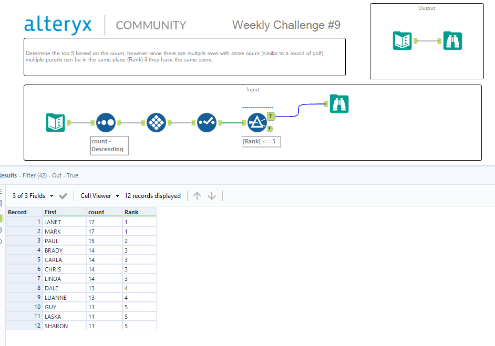Select the DALE cell
The height and width of the screenshot is (346, 495).
pos(65,288)
